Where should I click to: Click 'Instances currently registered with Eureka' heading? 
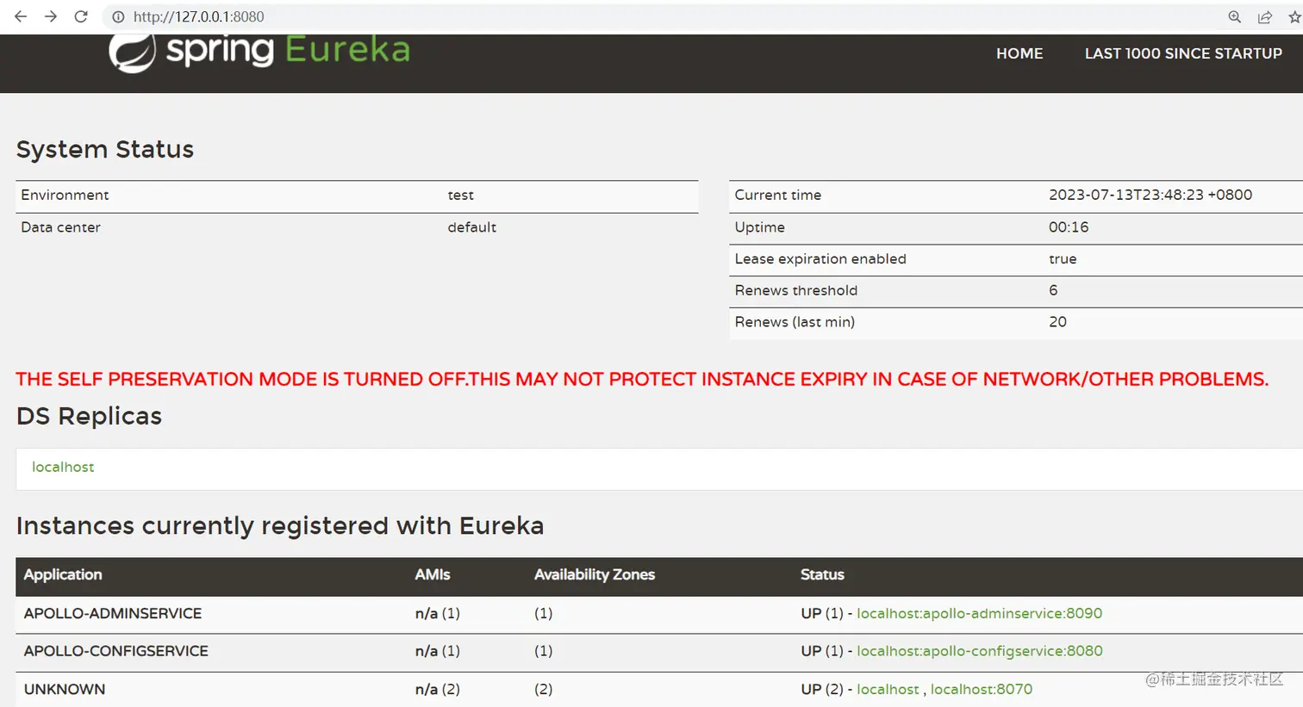click(x=280, y=525)
